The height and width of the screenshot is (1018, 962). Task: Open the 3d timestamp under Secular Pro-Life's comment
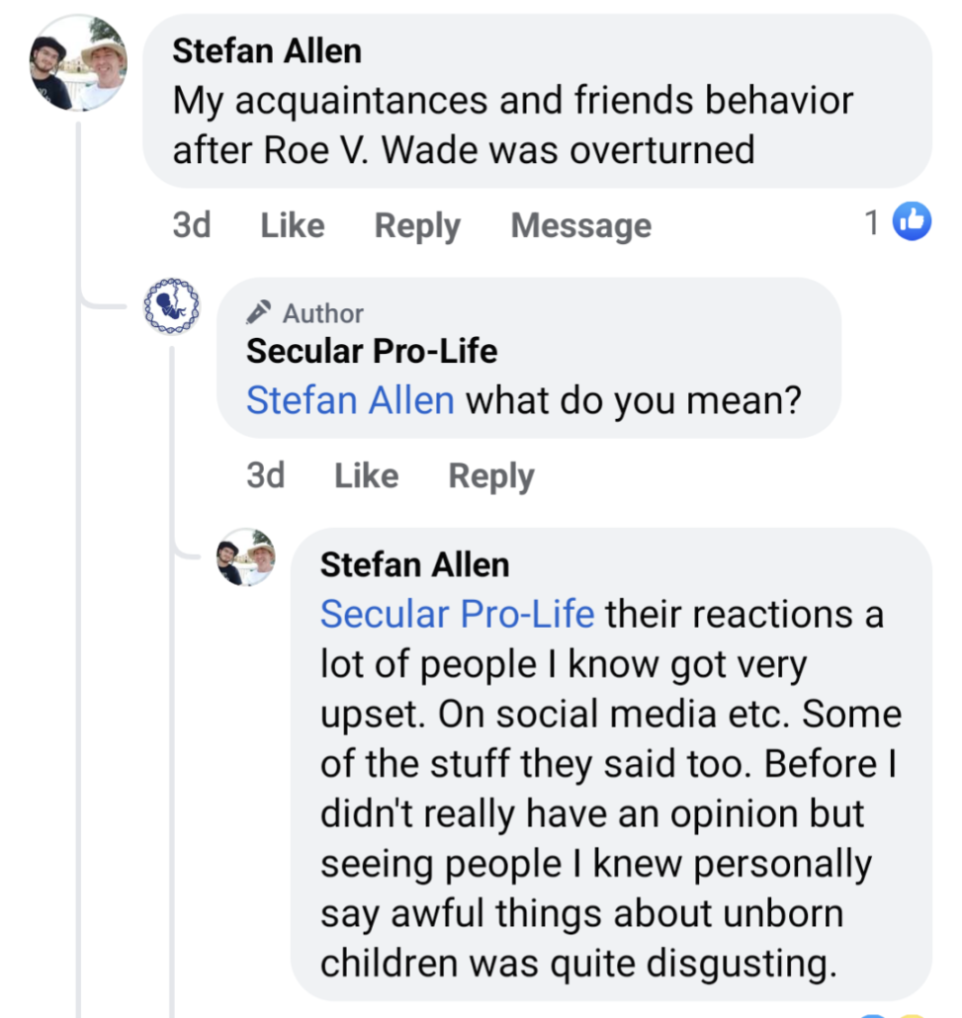[266, 475]
